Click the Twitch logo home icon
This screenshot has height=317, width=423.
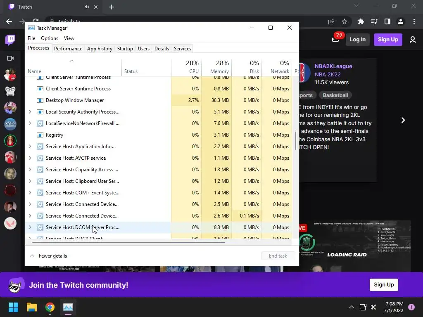pos(10,40)
